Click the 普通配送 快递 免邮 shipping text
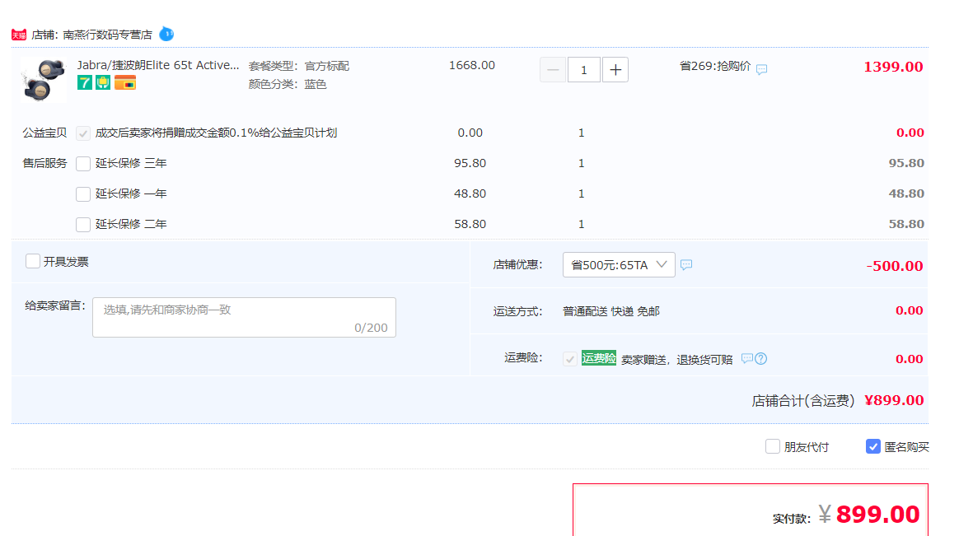 tap(611, 312)
